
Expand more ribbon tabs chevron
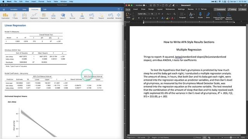(196, 9)
